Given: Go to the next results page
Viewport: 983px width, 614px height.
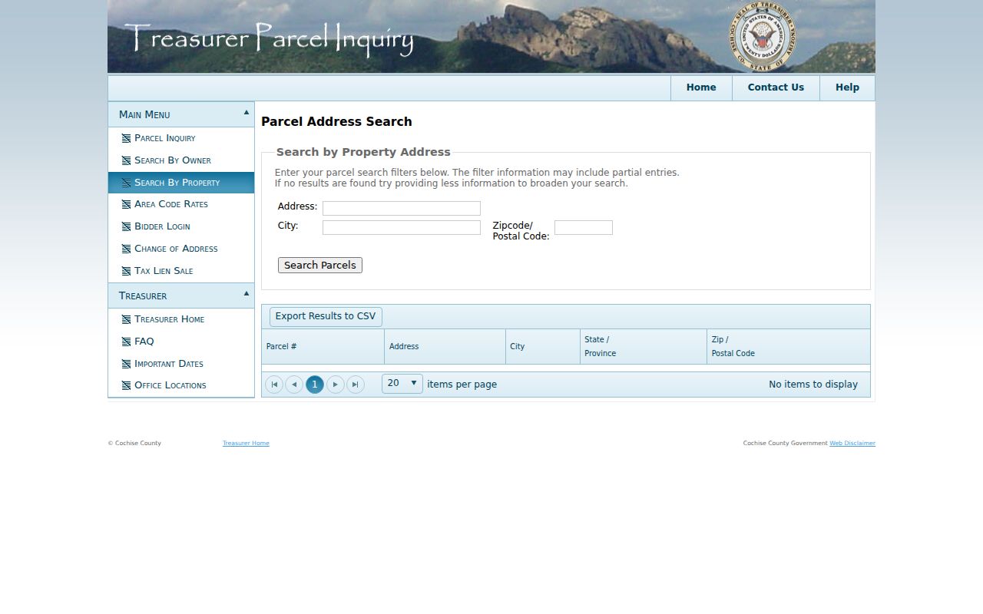Looking at the screenshot, I should coord(336,385).
